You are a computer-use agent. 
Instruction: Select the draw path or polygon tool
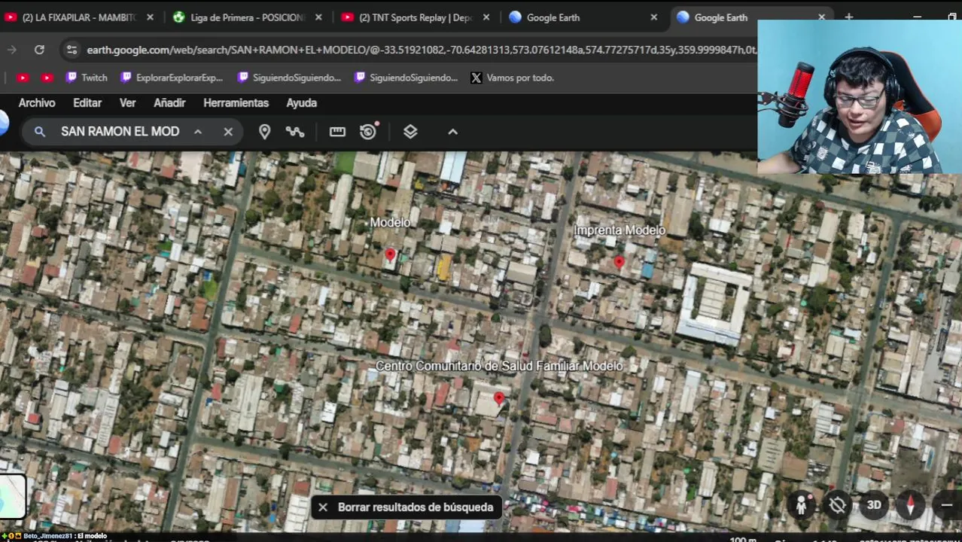tap(295, 132)
